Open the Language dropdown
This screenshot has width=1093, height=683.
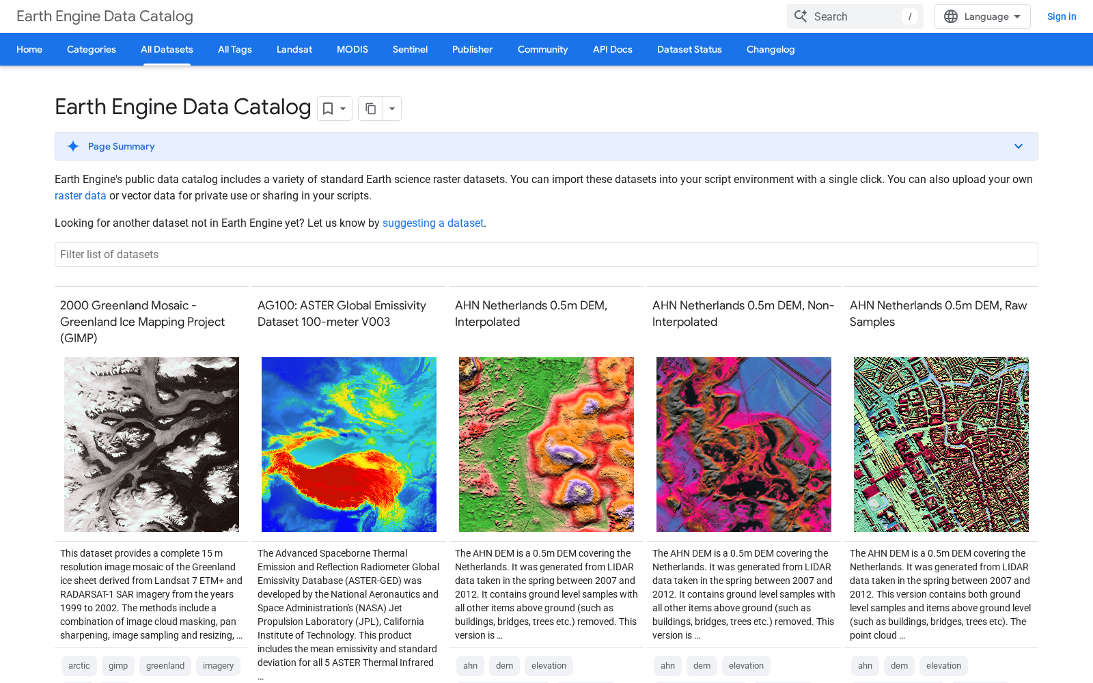(982, 16)
